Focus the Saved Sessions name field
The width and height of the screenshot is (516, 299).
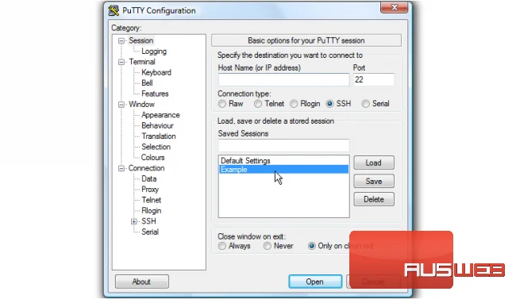(x=283, y=145)
